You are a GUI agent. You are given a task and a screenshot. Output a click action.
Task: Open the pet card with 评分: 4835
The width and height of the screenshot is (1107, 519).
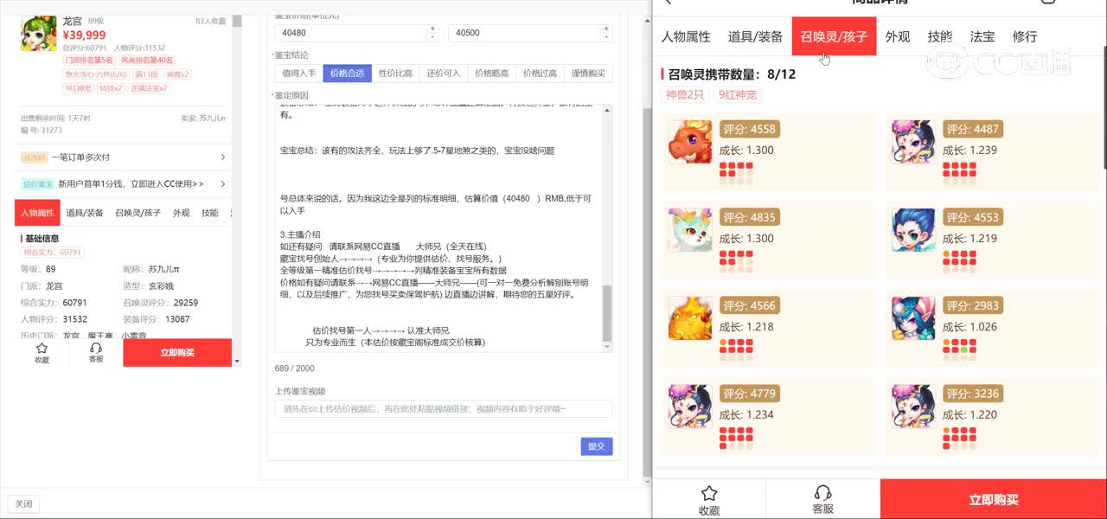click(x=769, y=240)
